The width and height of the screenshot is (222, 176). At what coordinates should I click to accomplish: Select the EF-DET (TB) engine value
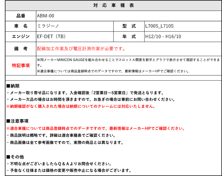(51, 36)
